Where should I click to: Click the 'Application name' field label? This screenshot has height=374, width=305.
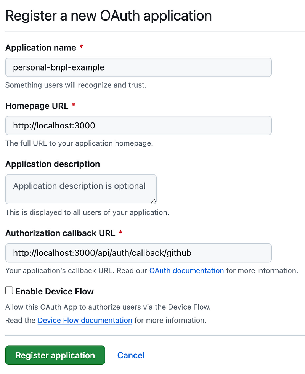tap(40, 48)
